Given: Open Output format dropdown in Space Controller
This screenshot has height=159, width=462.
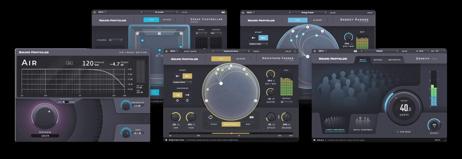Looking at the screenshot, I should click(215, 33).
